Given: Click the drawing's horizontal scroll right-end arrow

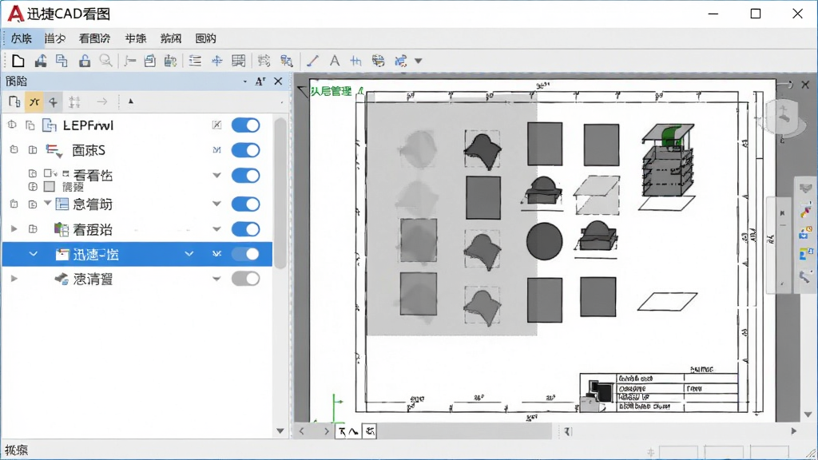Looking at the screenshot, I should [794, 430].
